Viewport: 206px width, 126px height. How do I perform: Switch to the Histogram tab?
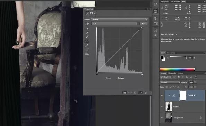[175, 2]
